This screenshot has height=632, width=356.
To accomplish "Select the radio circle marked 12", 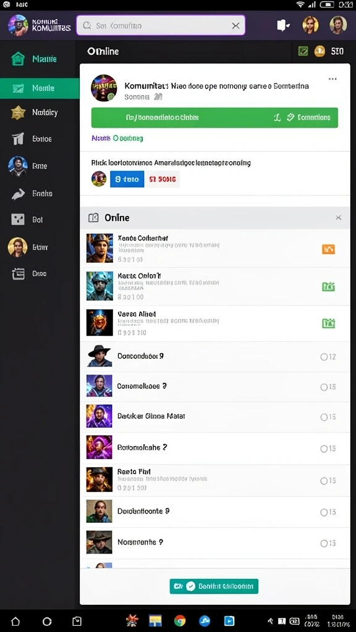I will click(x=324, y=357).
